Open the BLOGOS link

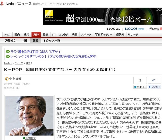pyautogui.click(x=113, y=29)
